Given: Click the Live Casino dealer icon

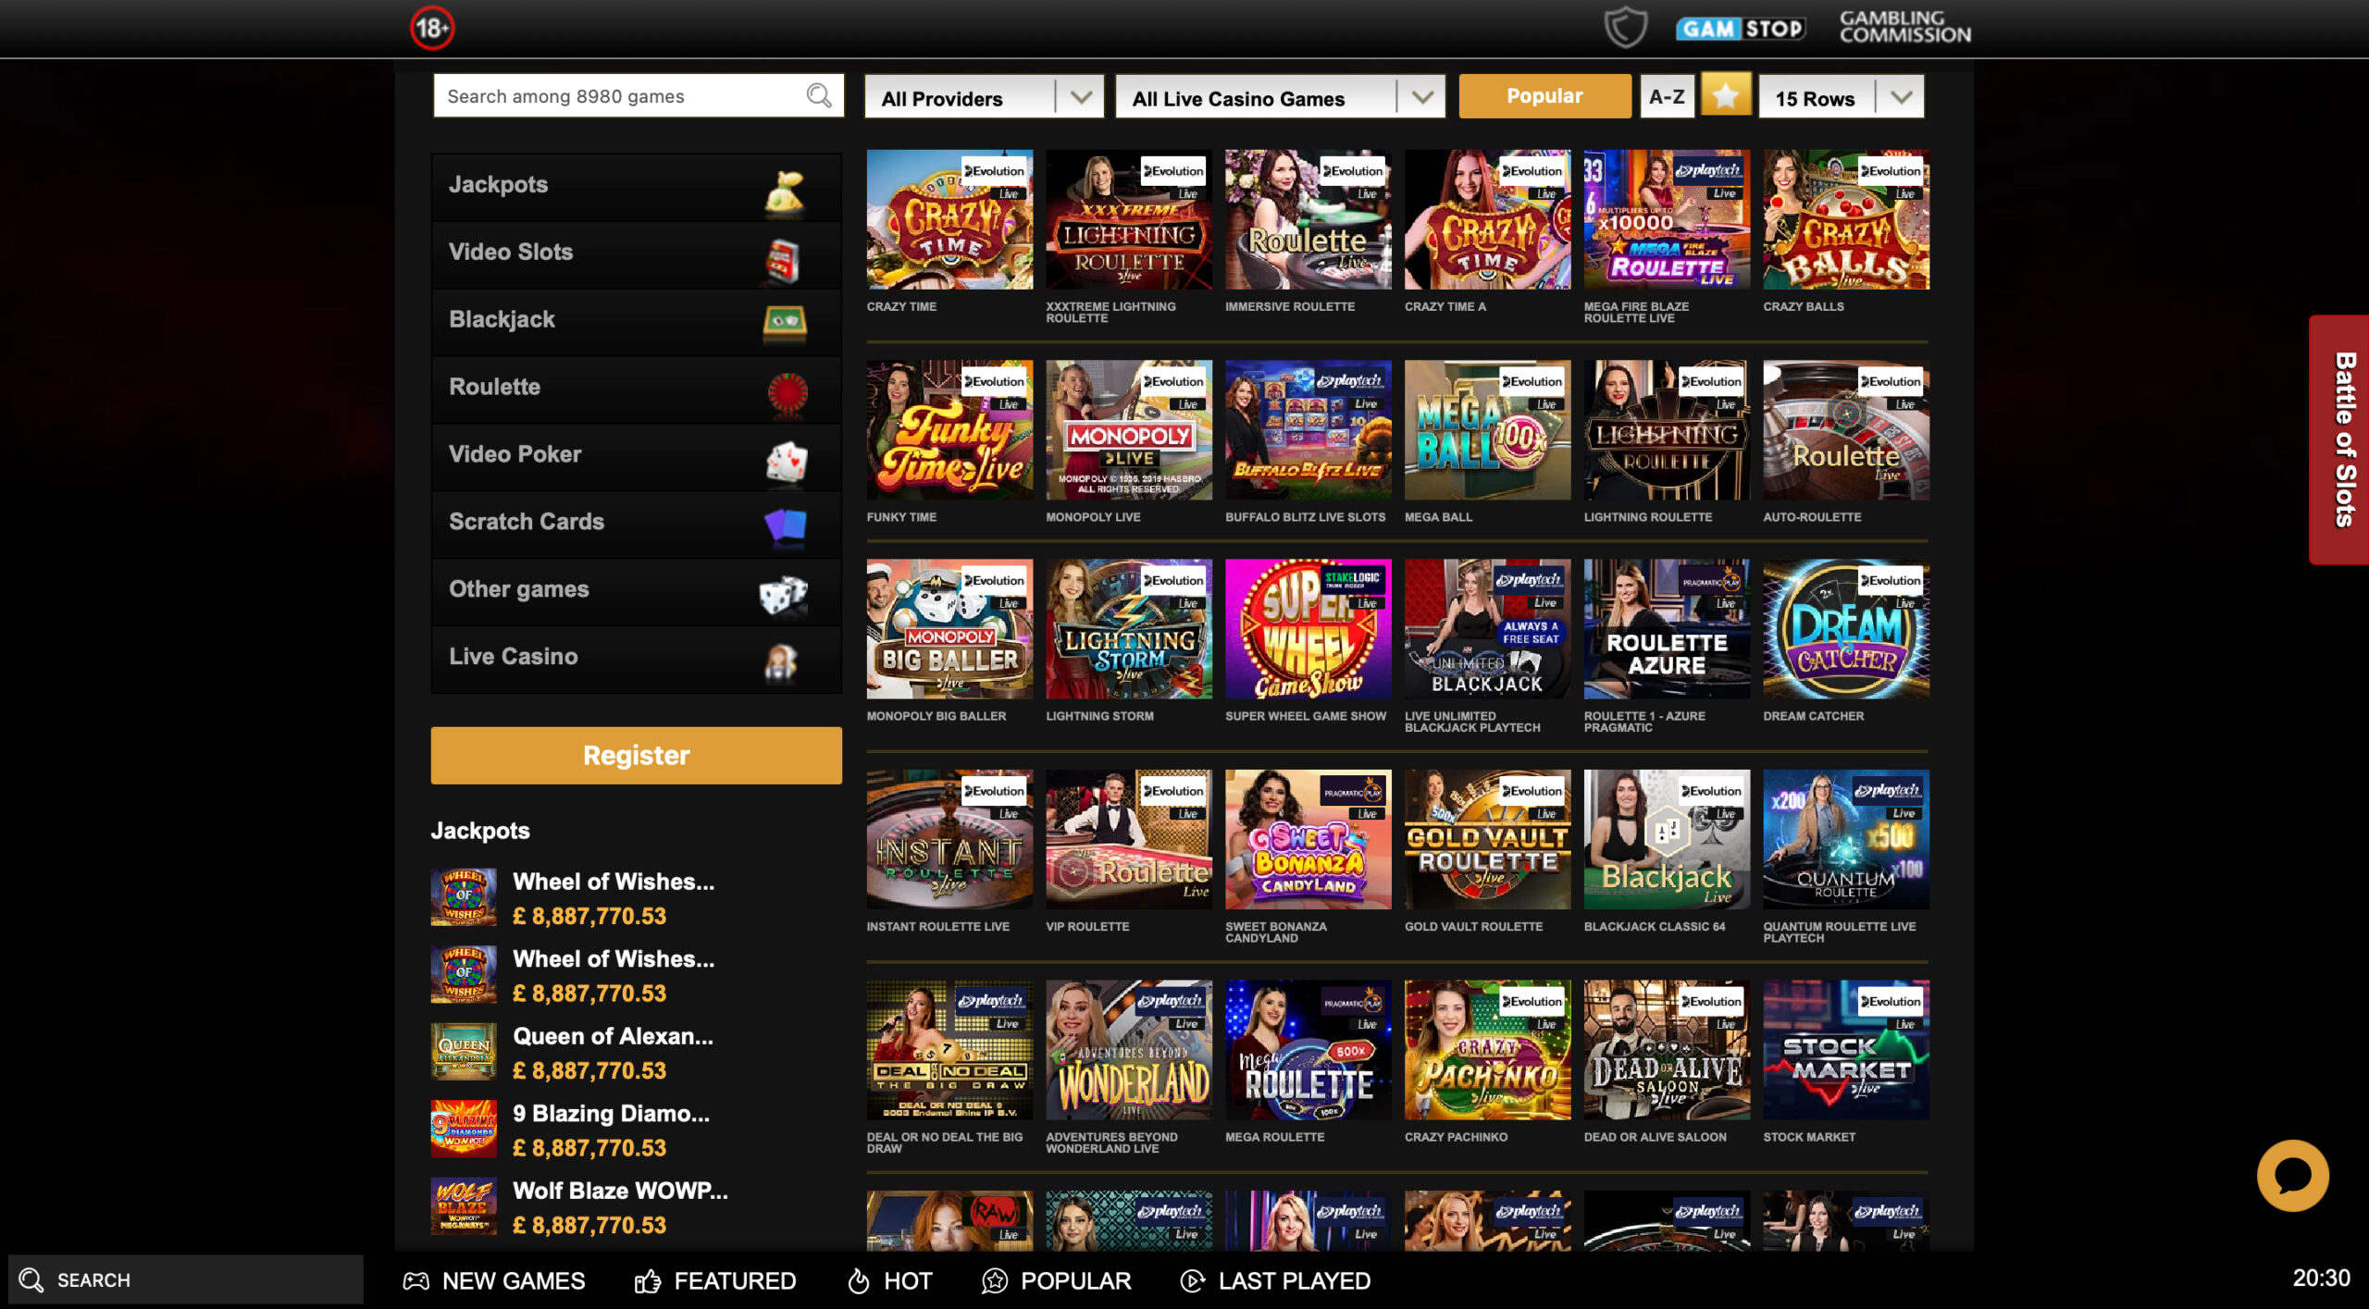Looking at the screenshot, I should (780, 662).
